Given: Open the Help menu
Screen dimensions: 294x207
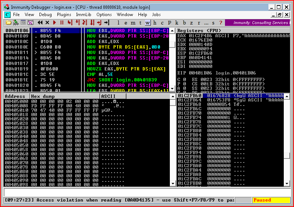Looking at the screenshot, I should coord(142,15).
